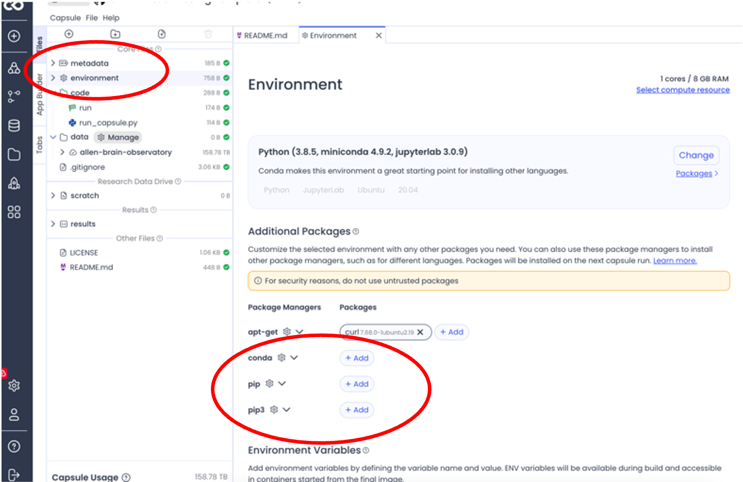The image size is (743, 482).
Task: Expand the metadata folder
Action: (53, 63)
